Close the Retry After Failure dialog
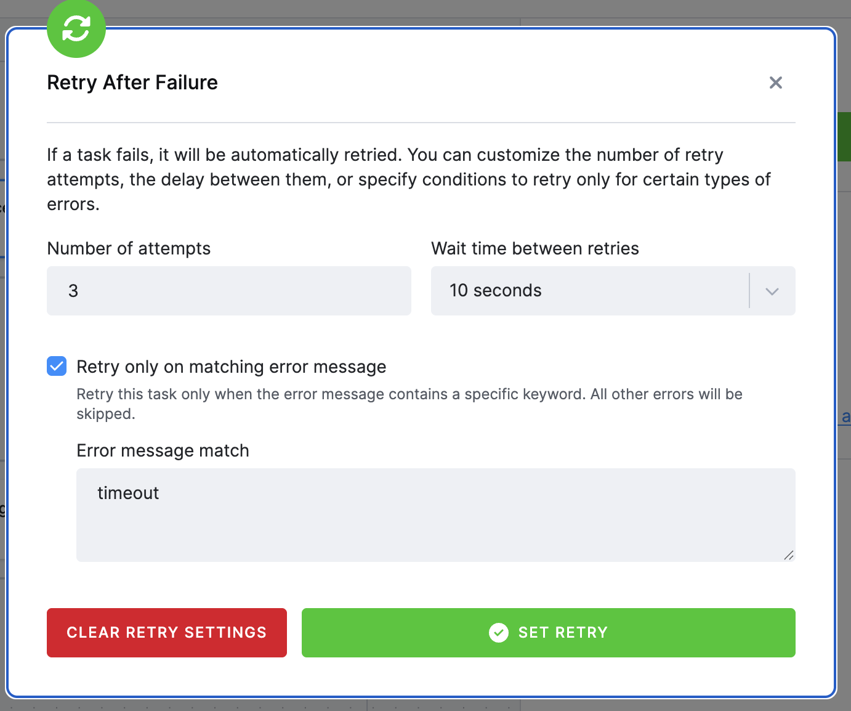Viewport: 851px width, 711px height. click(776, 83)
